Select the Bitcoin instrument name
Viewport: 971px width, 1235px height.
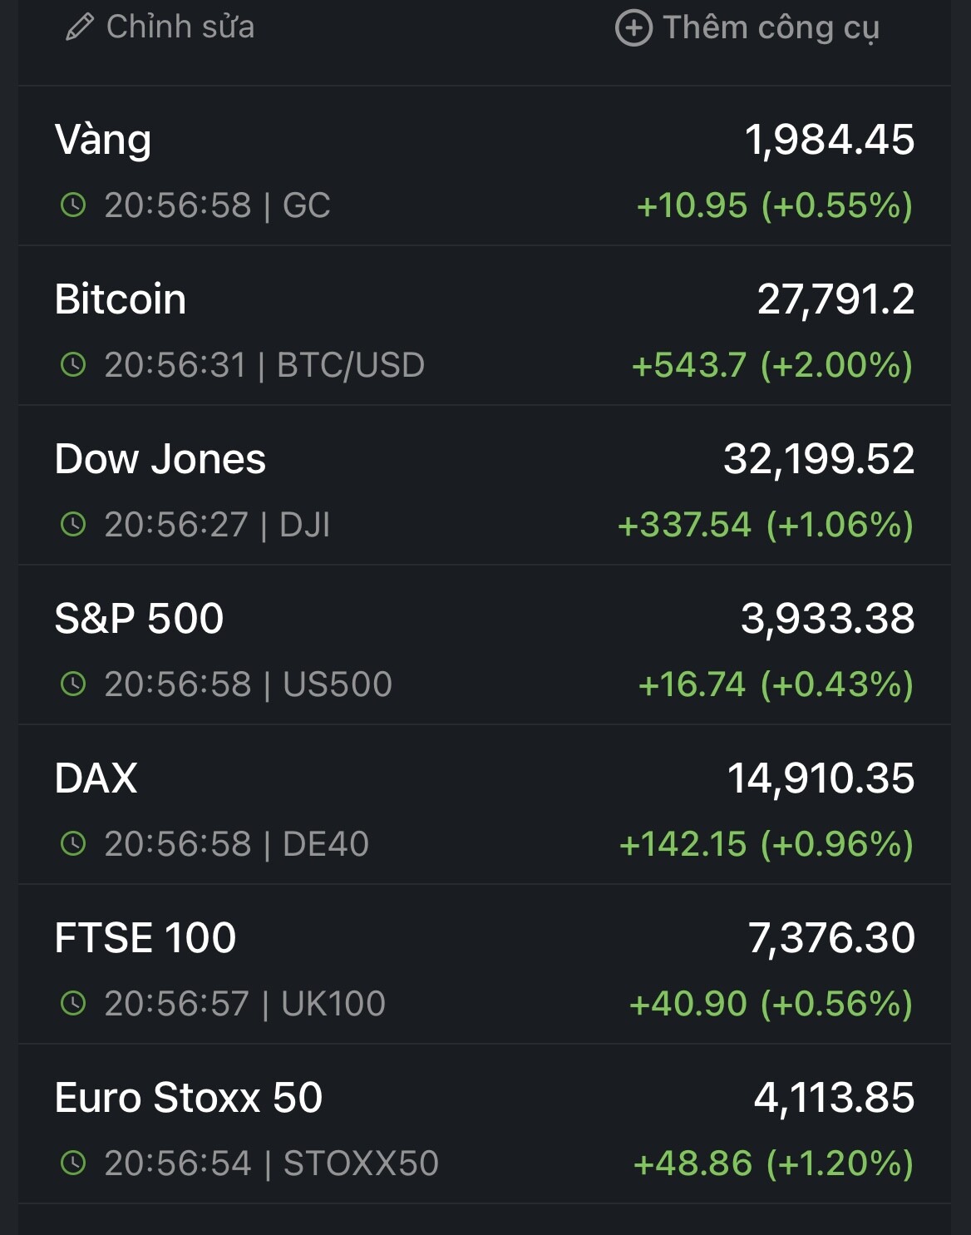coord(121,299)
